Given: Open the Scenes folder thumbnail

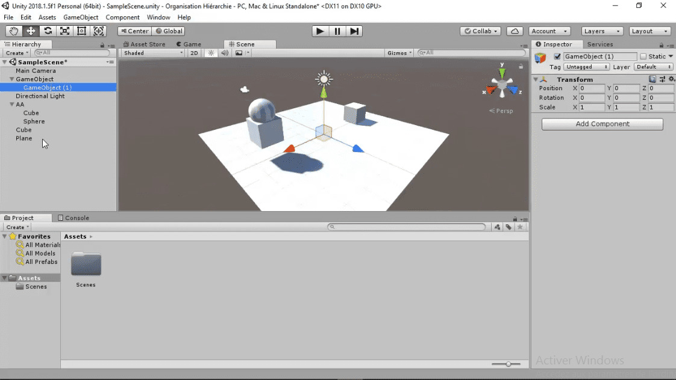Looking at the screenshot, I should click(x=86, y=265).
